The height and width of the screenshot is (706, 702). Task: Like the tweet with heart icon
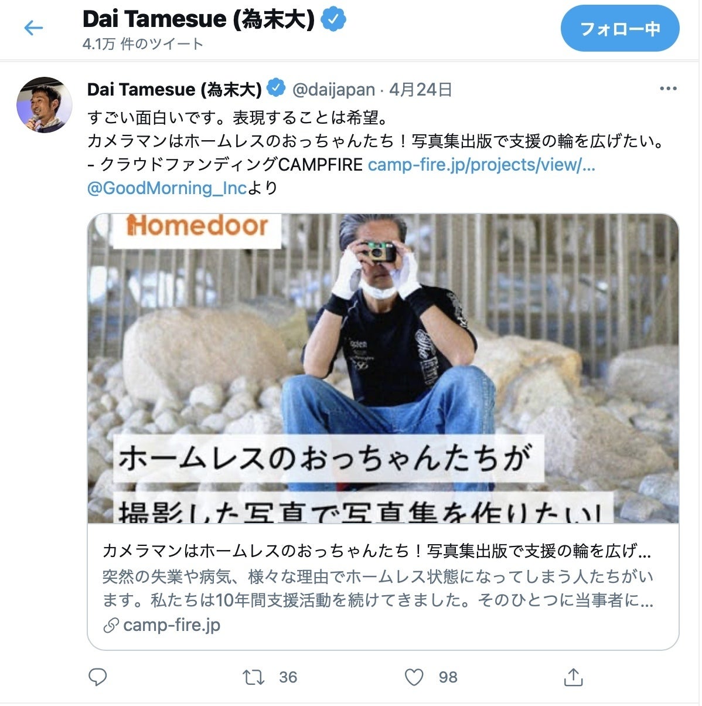pyautogui.click(x=414, y=677)
